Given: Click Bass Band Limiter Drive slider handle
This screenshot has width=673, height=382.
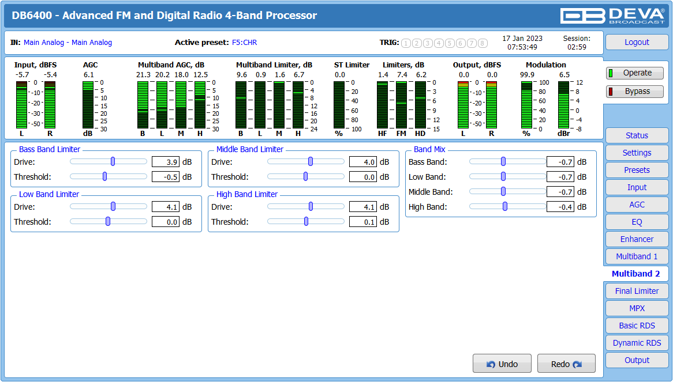Looking at the screenshot, I should [x=113, y=161].
